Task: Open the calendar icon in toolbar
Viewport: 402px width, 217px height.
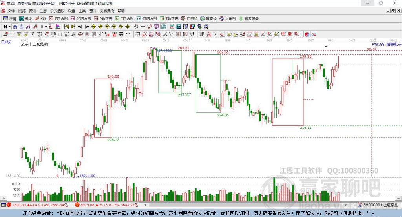Action: (x=172, y=27)
